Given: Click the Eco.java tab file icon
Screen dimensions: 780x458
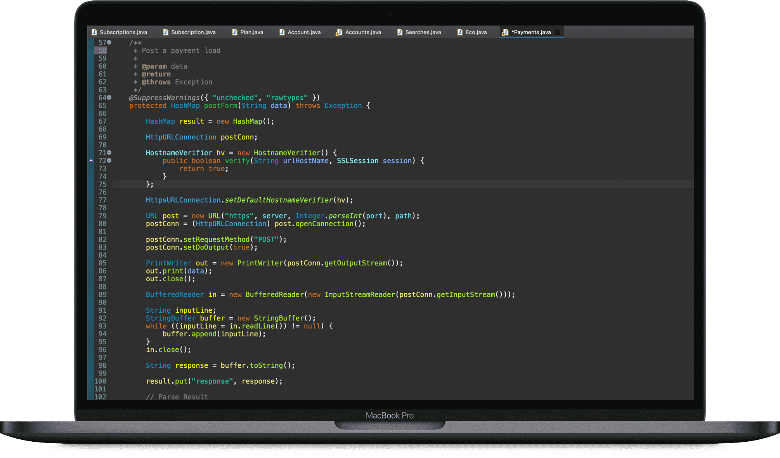Looking at the screenshot, I should (x=459, y=32).
